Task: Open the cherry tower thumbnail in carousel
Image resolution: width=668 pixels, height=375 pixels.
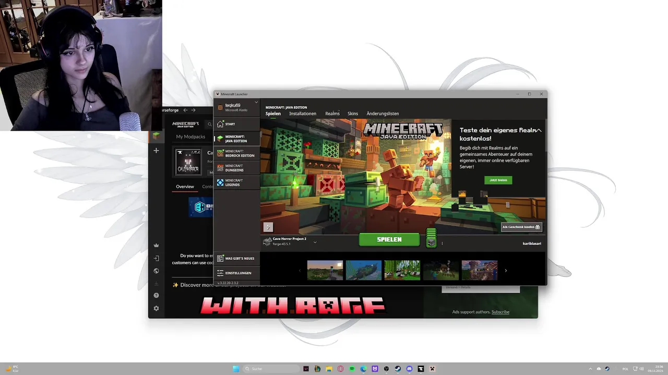Action: pyautogui.click(x=480, y=270)
